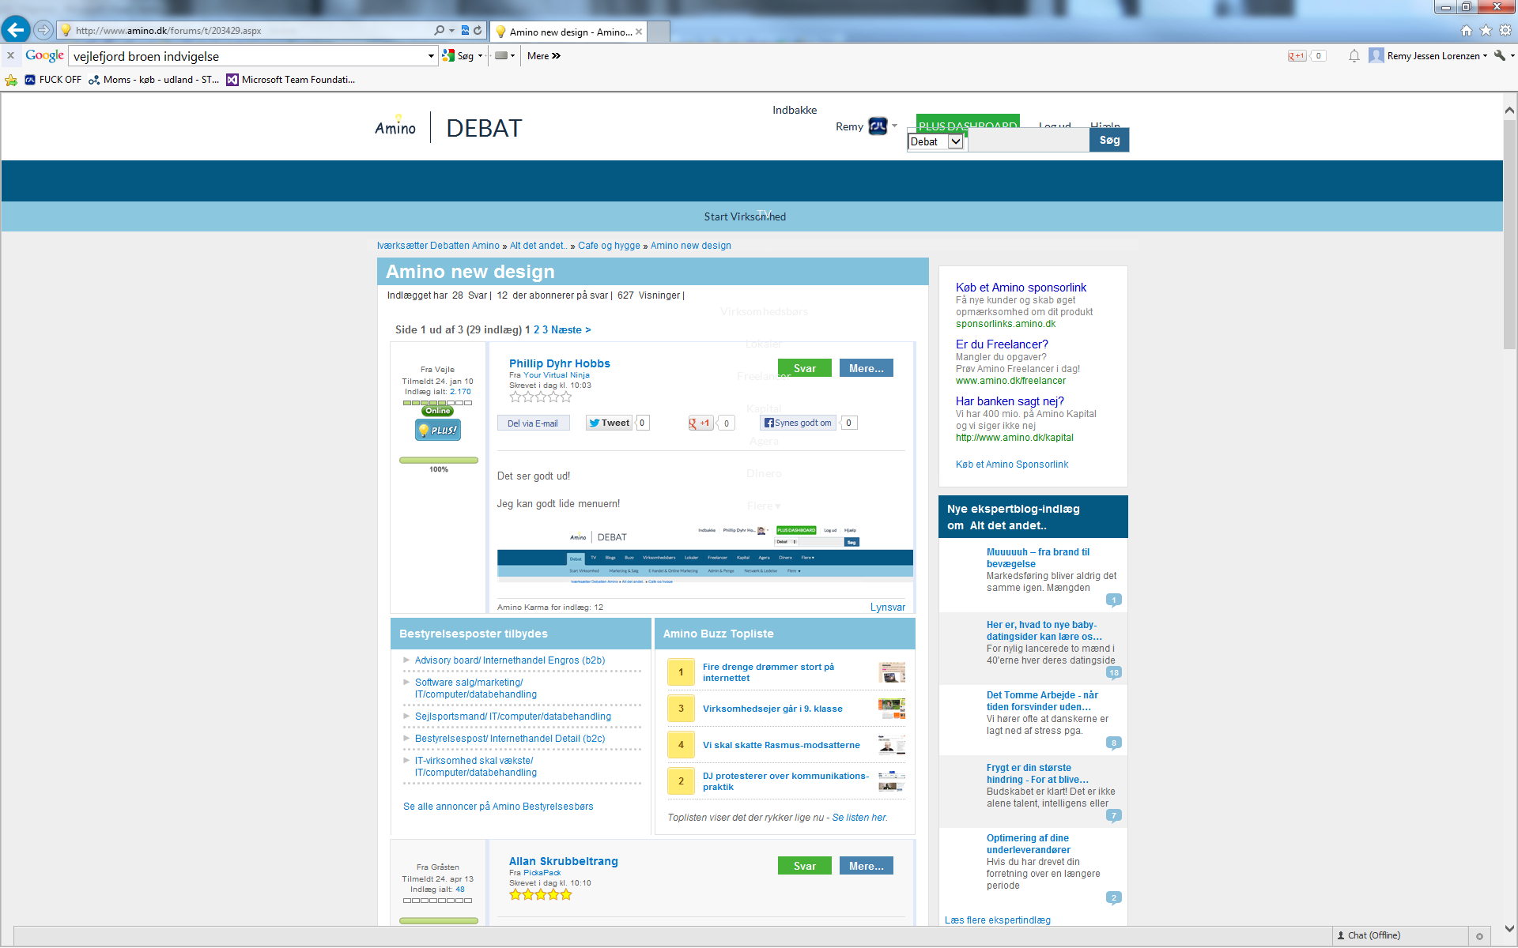
Task: Click the page vertical scrollbar thumb
Action: pos(1509,235)
